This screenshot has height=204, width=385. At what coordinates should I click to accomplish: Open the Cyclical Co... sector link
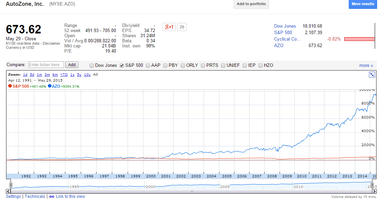click(287, 39)
